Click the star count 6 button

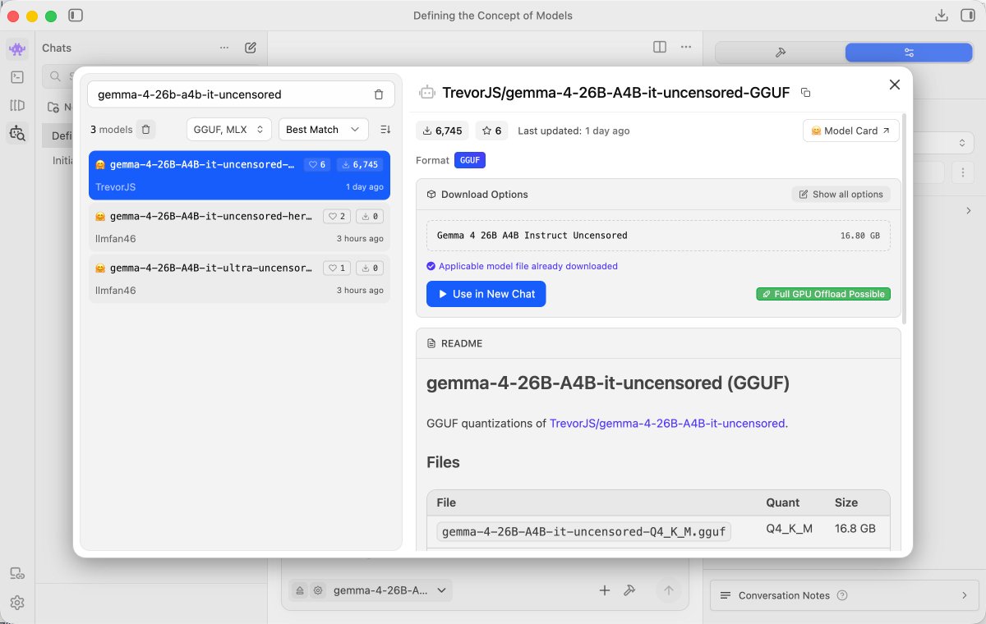coord(491,131)
